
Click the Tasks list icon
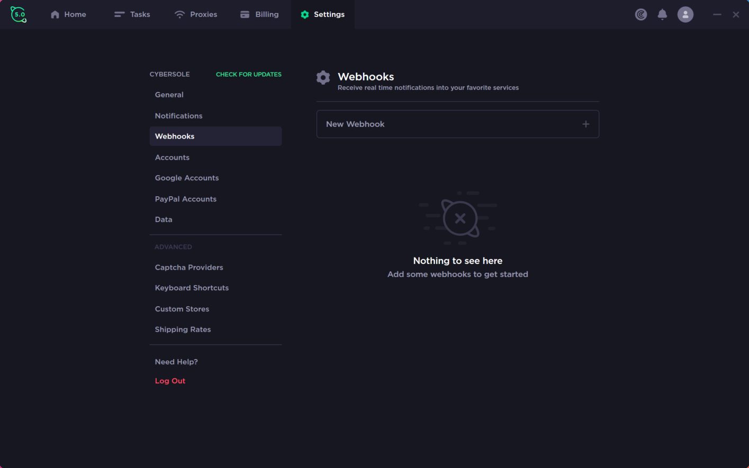click(x=120, y=14)
